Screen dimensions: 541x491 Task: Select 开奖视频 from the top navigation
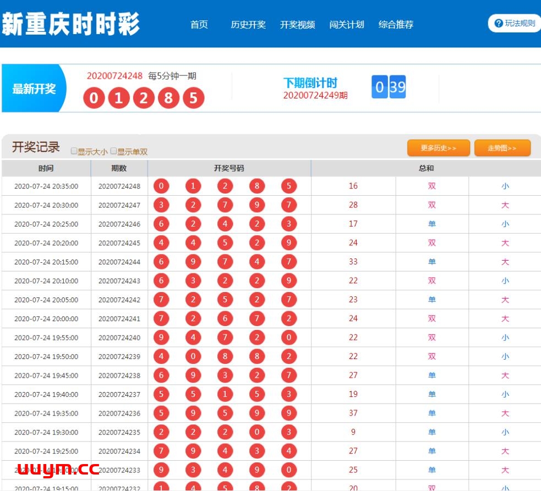coord(298,24)
